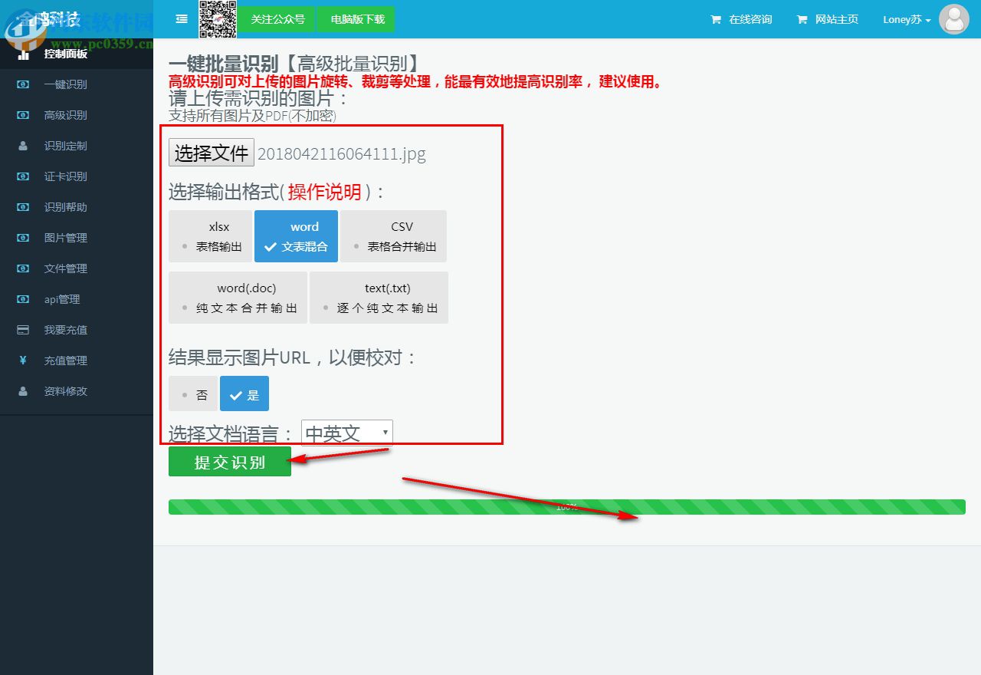Screen dimensions: 981x675
Task: Click the 在线咨询 cart icon
Action: (x=716, y=19)
